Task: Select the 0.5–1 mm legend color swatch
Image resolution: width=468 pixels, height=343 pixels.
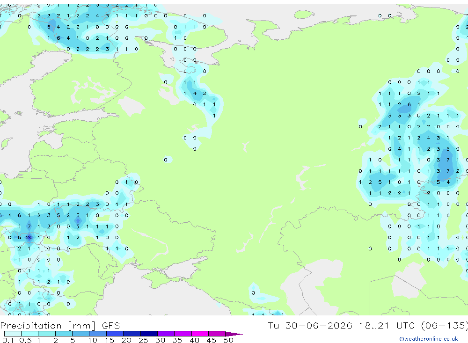Action: (x=30, y=334)
